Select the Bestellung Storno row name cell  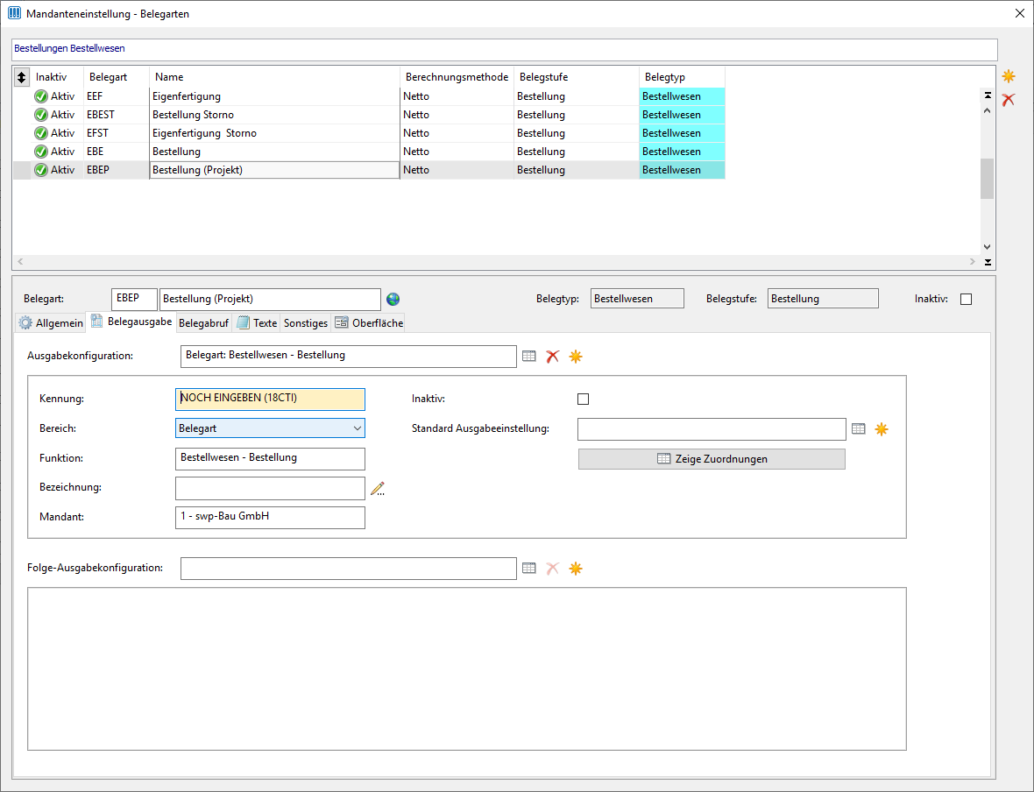click(x=274, y=115)
